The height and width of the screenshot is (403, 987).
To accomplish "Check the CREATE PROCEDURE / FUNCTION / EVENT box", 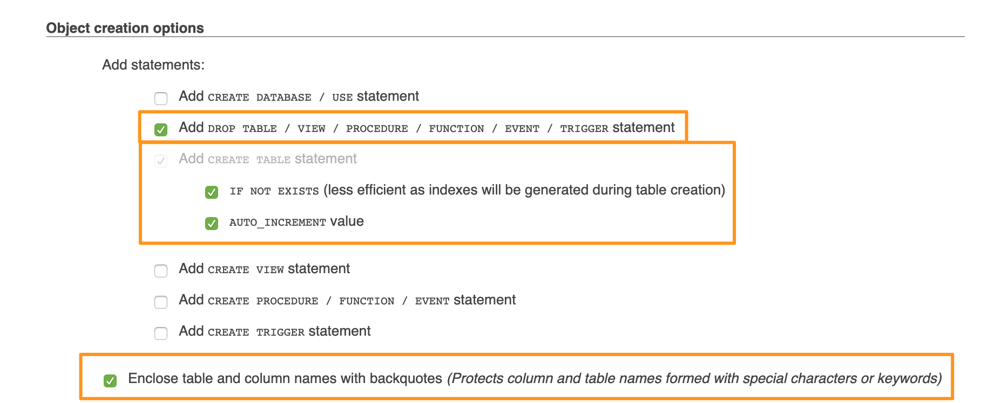I will coord(161,302).
